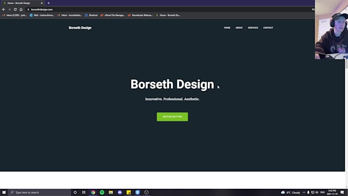Click the green HELP US HELP YOU button
The image size is (348, 196).
point(172,117)
